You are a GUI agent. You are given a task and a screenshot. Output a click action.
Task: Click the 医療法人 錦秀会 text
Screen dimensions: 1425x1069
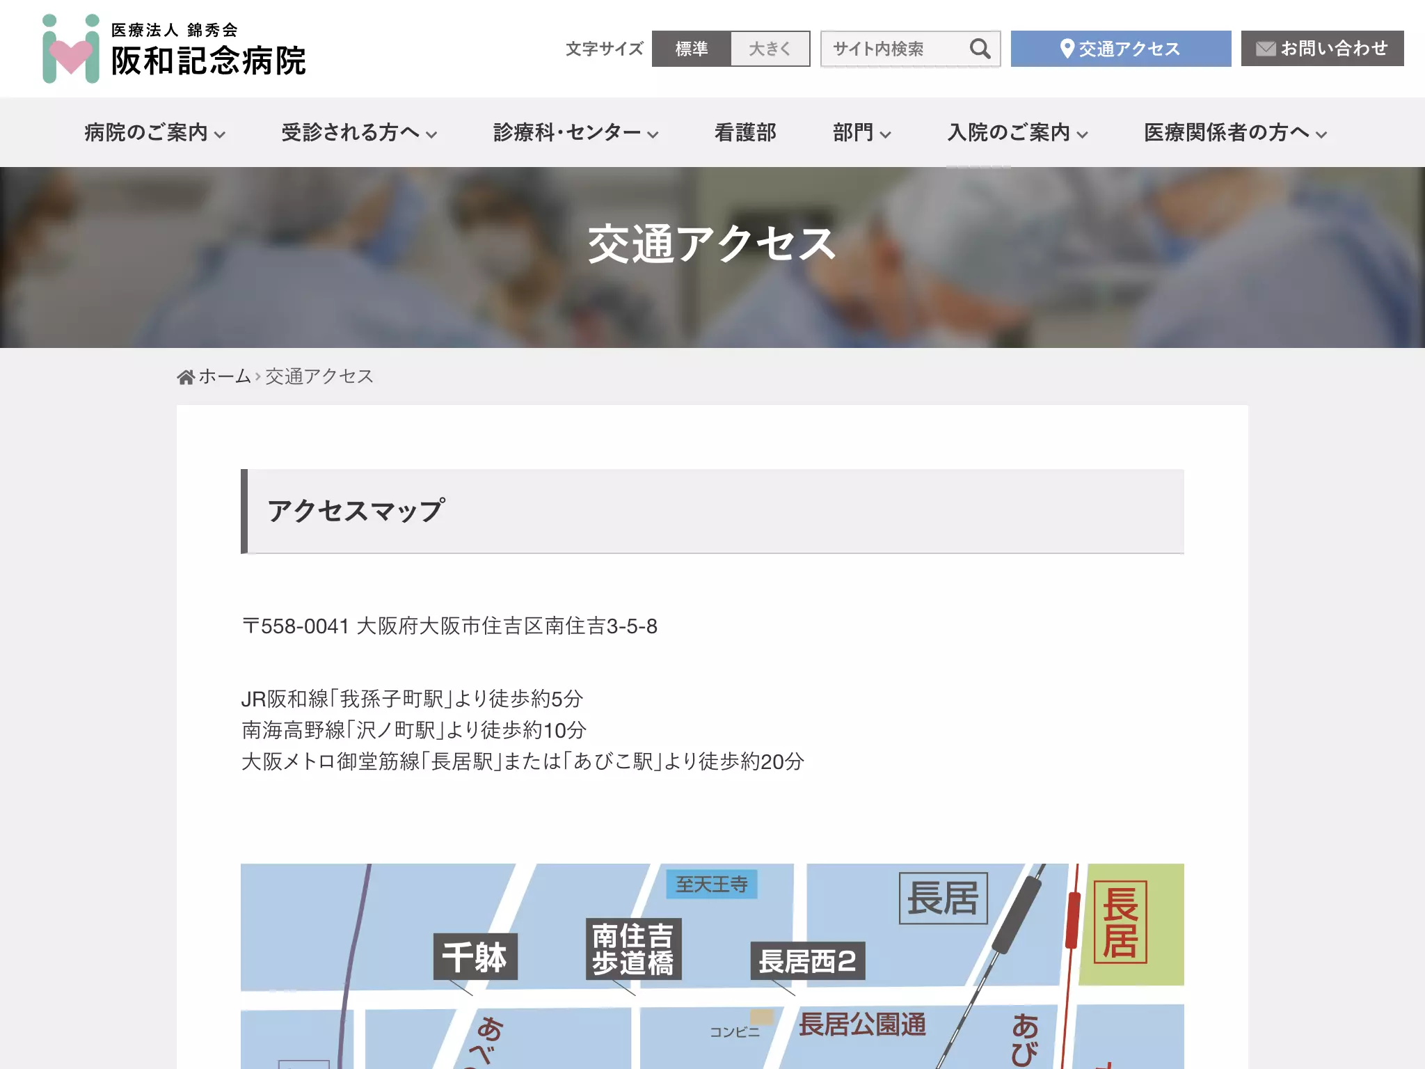175,30
